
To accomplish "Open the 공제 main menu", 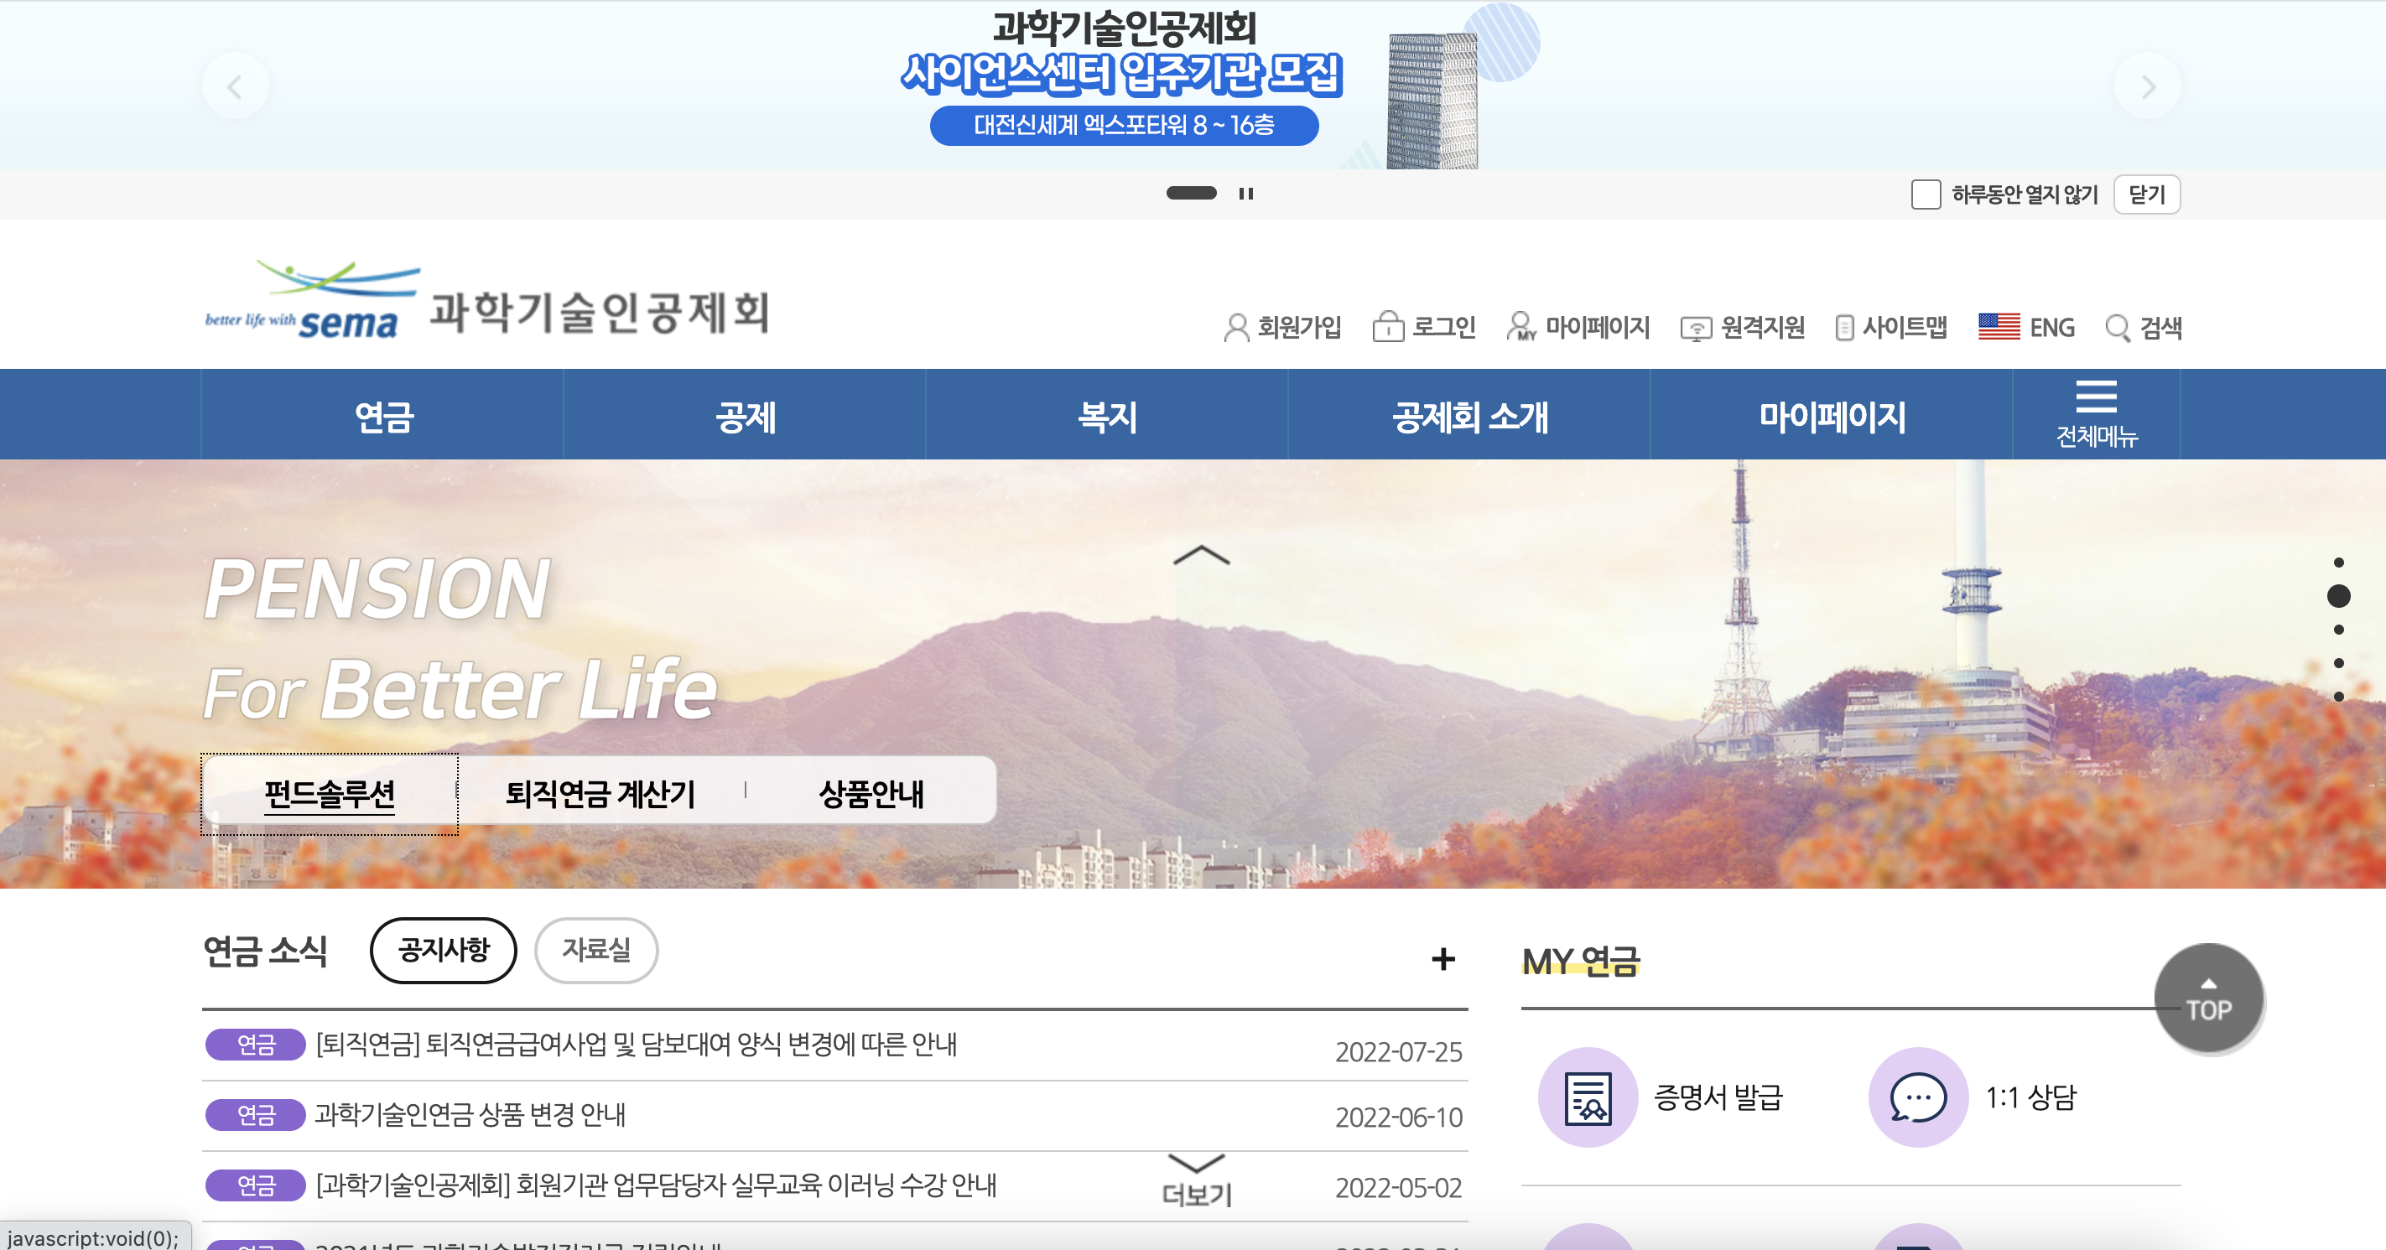I will click(x=745, y=416).
